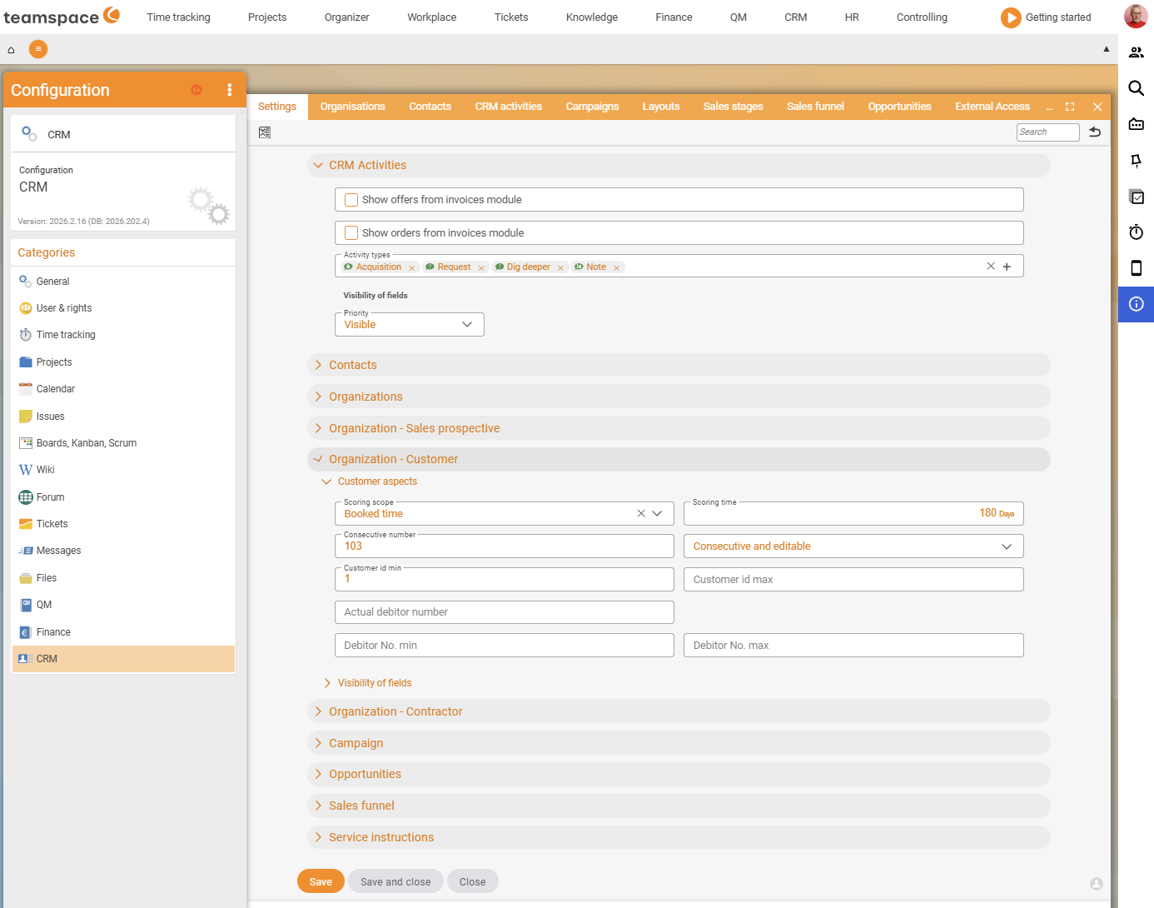1154x908 pixels.
Task: Click the Customer id max field
Action: pyautogui.click(x=853, y=580)
